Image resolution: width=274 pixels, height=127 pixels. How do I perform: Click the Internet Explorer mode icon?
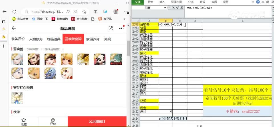(105, 12)
